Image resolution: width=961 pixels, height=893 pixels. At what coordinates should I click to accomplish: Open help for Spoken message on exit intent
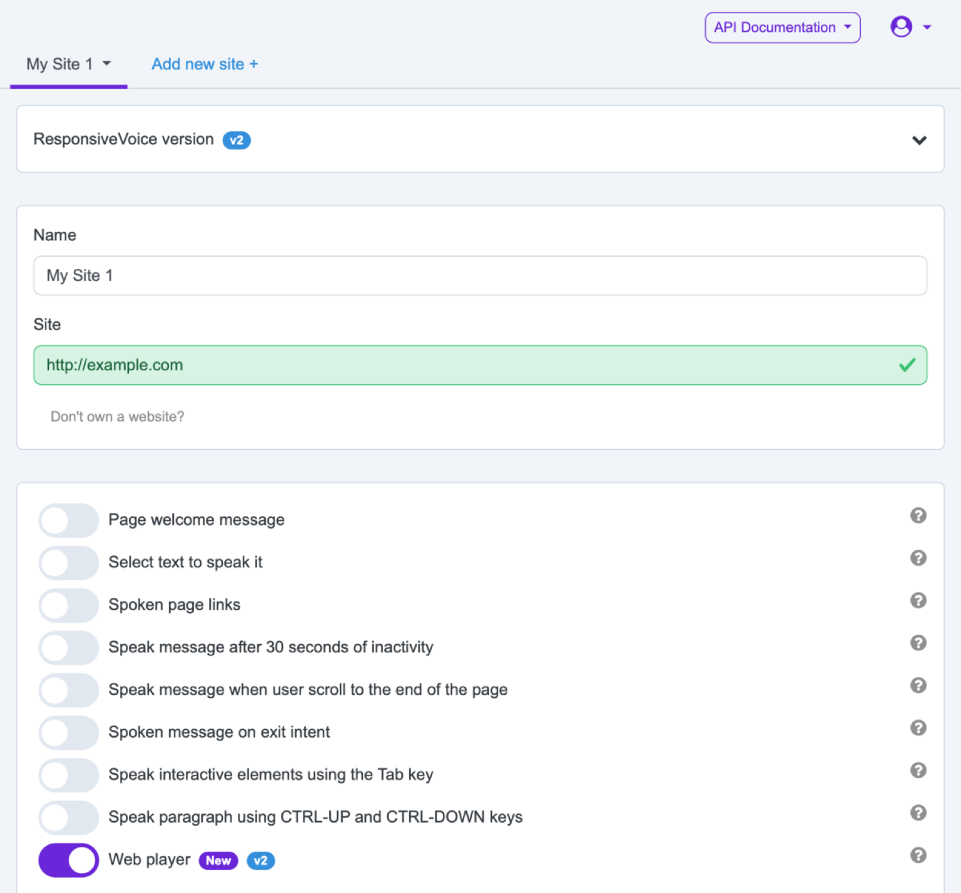(918, 728)
